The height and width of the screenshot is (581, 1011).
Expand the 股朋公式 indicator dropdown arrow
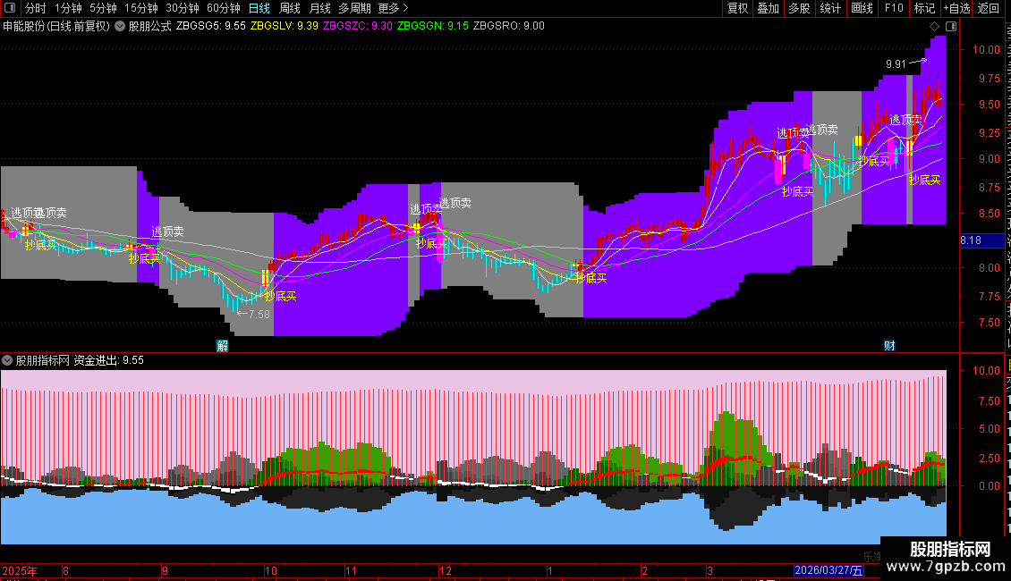click(120, 26)
